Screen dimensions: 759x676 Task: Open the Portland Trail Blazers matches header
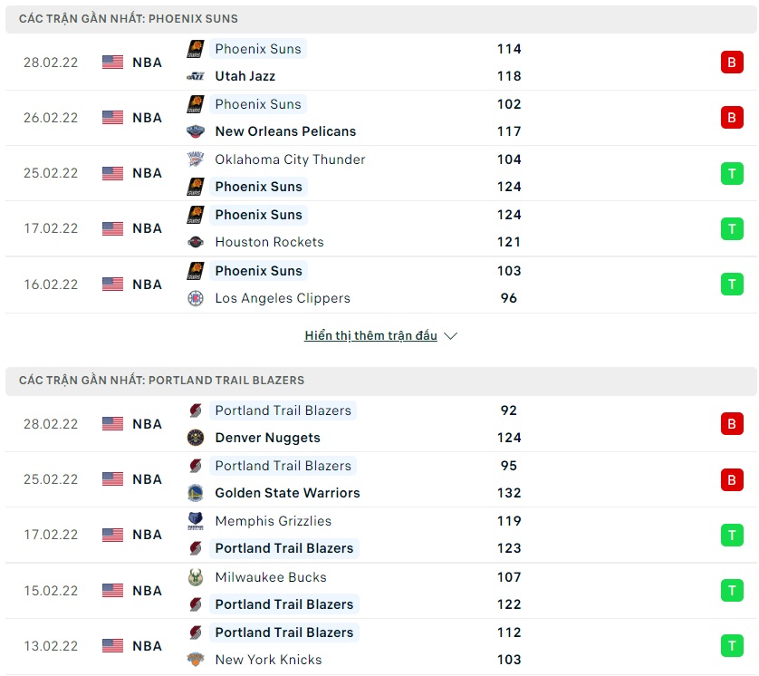pyautogui.click(x=161, y=381)
